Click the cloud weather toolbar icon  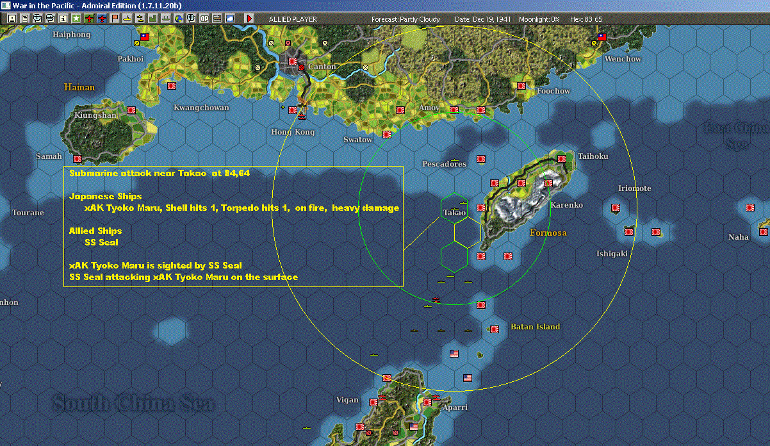click(230, 19)
